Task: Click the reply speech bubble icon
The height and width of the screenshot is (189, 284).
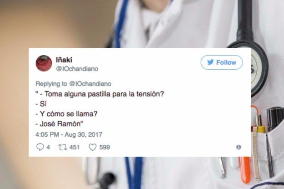Action: (40, 147)
